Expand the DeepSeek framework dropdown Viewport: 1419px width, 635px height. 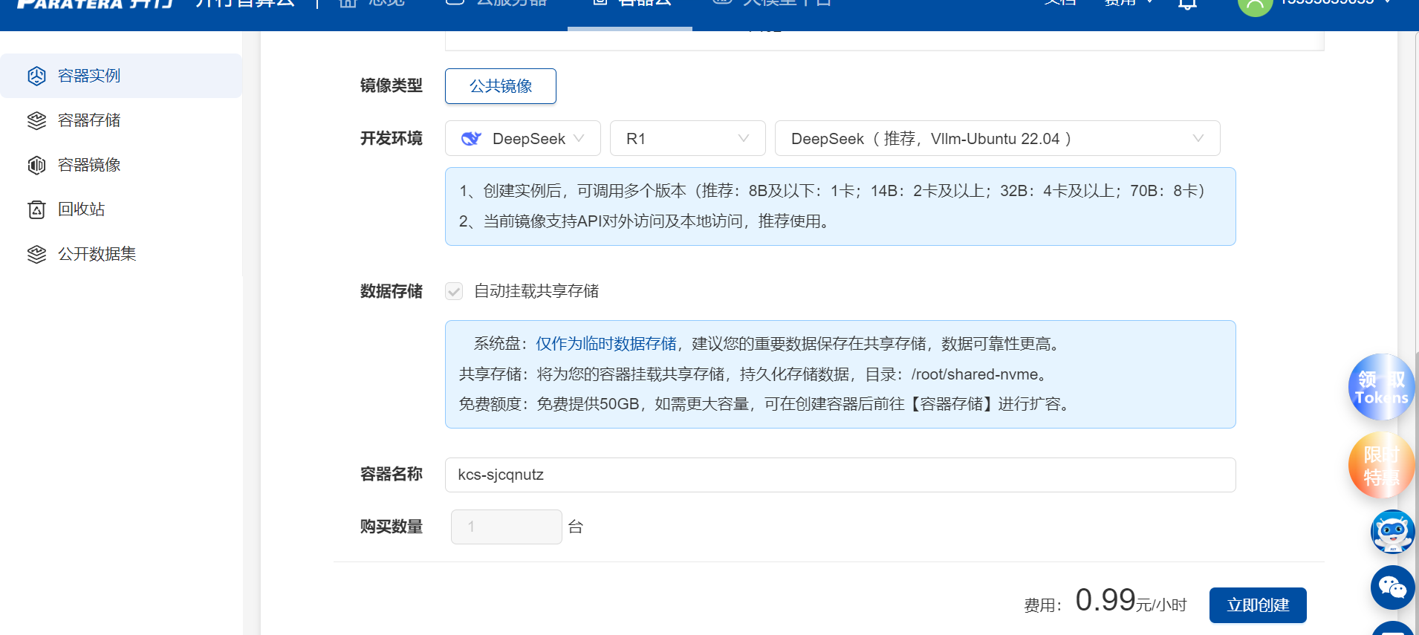tap(523, 138)
